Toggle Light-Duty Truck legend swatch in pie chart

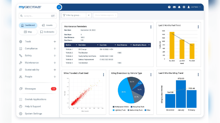[x=113, y=110]
